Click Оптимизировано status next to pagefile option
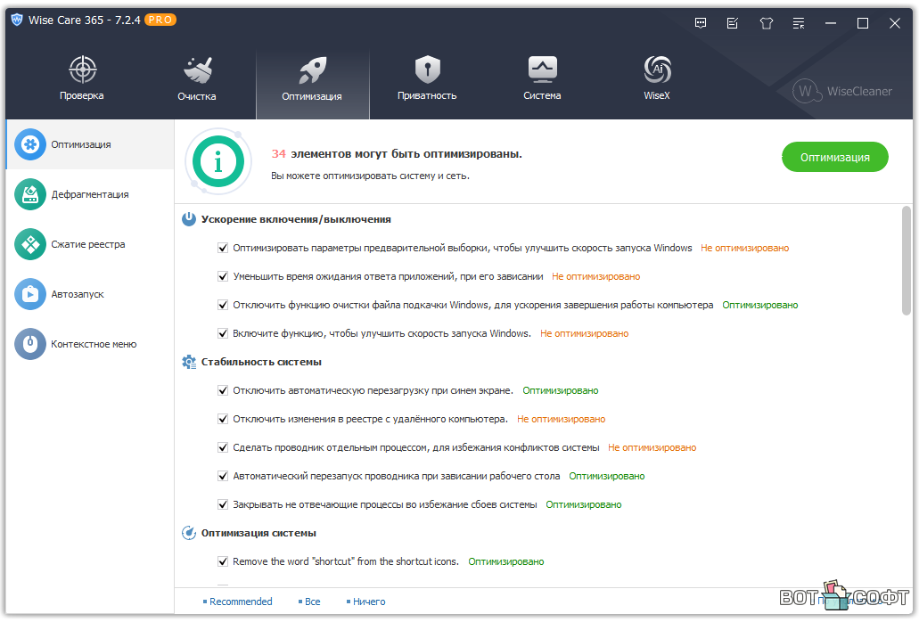Image resolution: width=919 pixels, height=622 pixels. pos(760,305)
